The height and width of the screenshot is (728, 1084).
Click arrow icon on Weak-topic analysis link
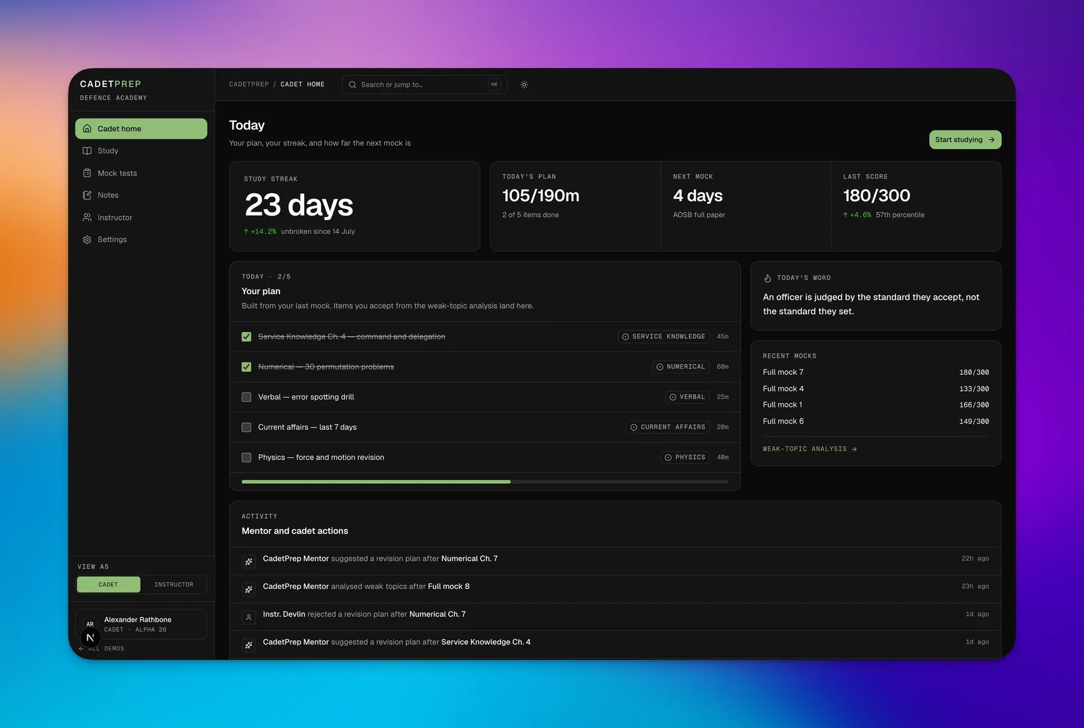pos(854,449)
